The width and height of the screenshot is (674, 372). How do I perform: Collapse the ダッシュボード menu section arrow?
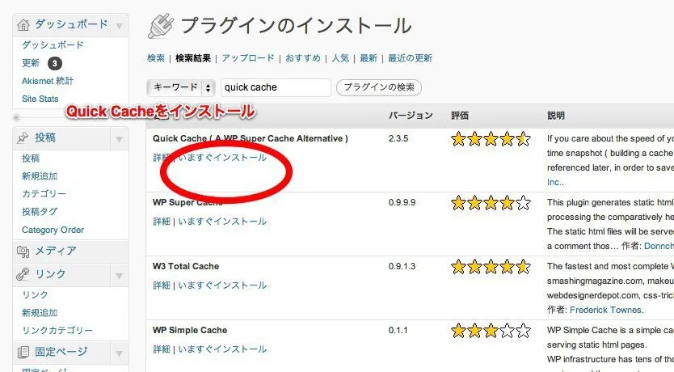coord(120,27)
